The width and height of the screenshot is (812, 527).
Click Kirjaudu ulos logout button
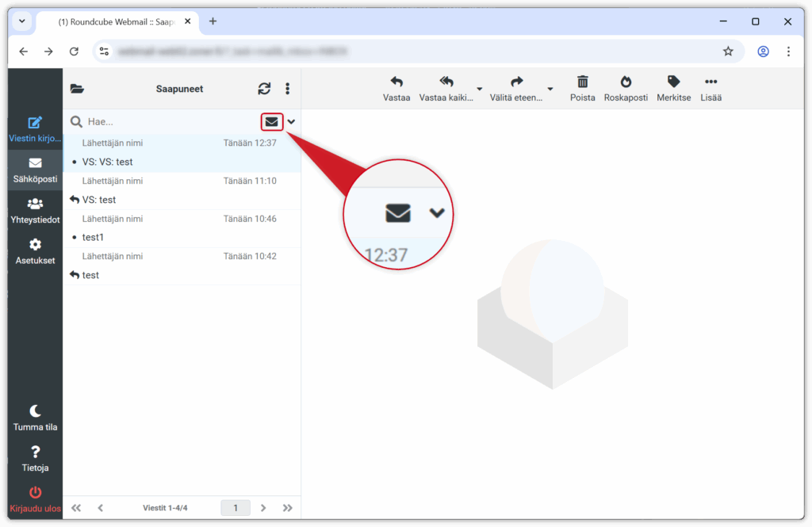35,498
